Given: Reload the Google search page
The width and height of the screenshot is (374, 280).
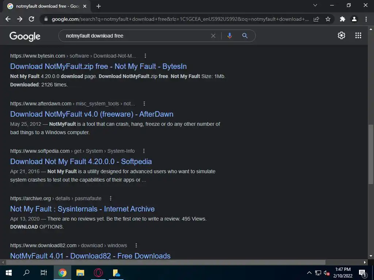Looking at the screenshot, I should (x=31, y=19).
